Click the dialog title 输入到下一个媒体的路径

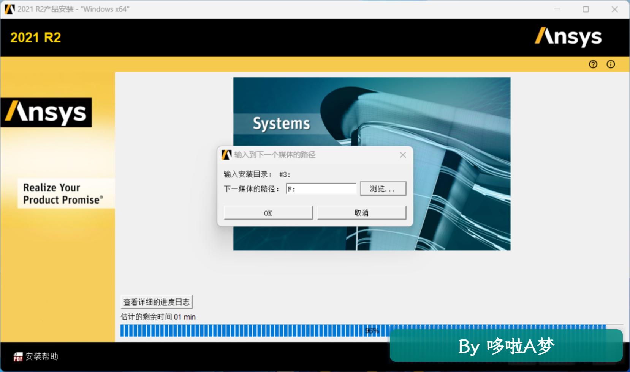pos(275,155)
